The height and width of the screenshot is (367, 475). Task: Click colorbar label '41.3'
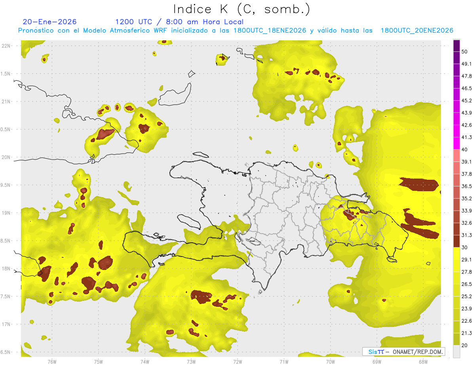tap(467, 137)
